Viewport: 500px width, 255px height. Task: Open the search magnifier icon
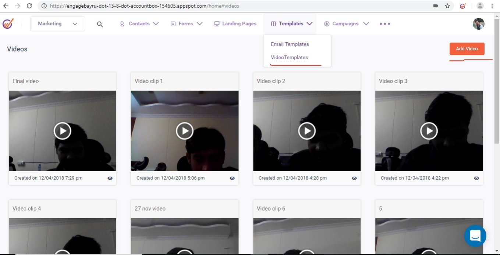pyautogui.click(x=100, y=24)
